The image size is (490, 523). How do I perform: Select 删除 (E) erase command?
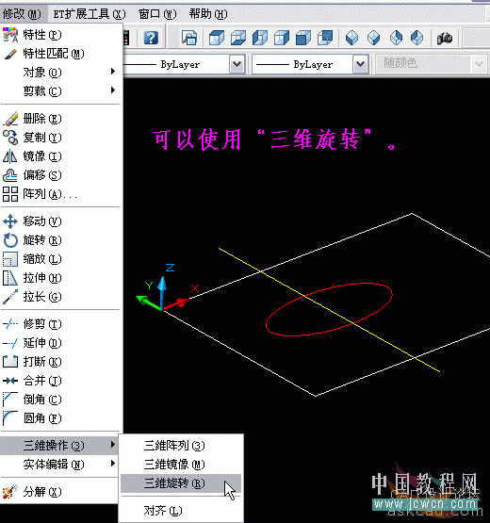pos(61,119)
